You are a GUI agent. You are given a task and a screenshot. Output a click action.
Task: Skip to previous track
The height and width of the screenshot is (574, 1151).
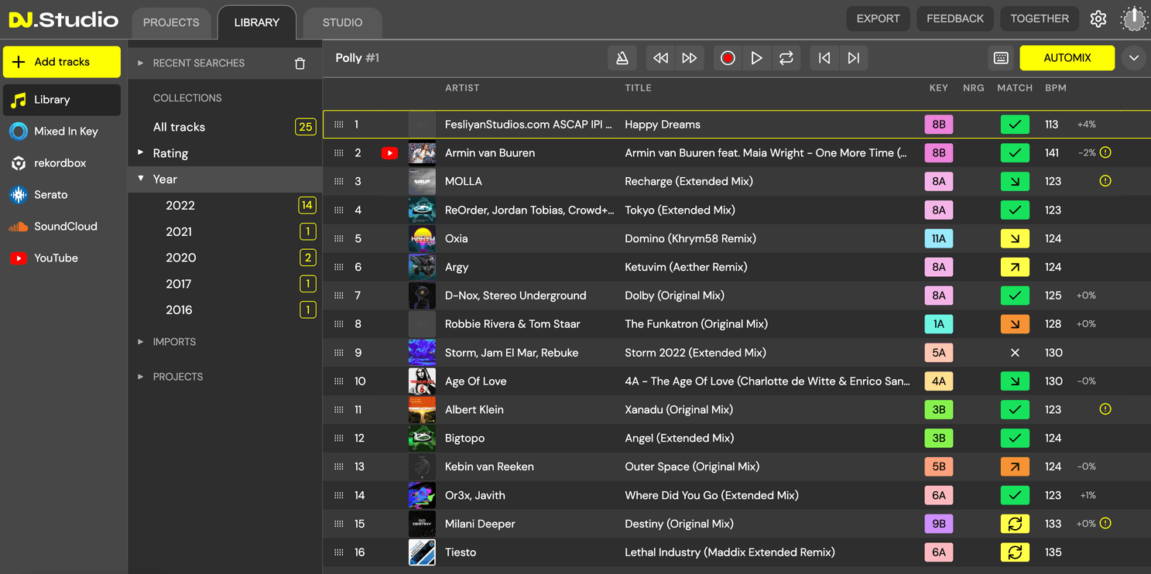click(x=824, y=58)
